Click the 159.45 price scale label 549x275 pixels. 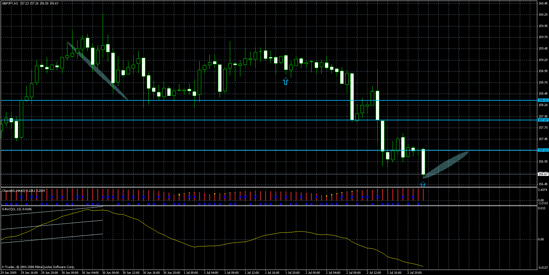tap(543, 49)
